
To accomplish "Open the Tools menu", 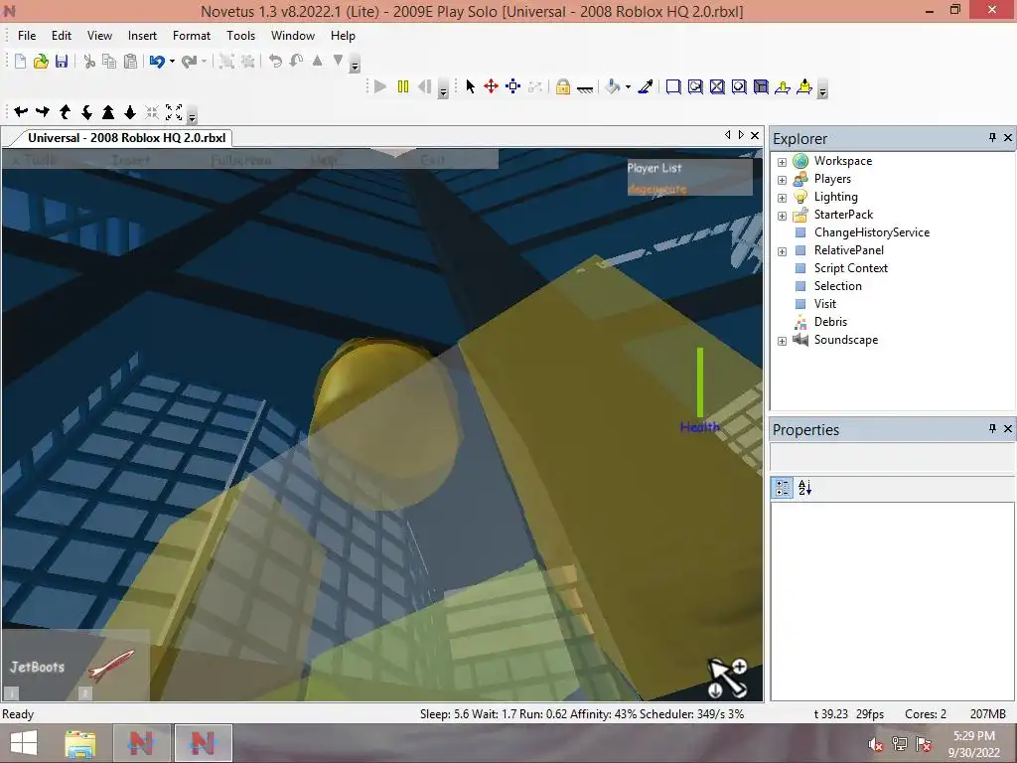I will click(240, 35).
